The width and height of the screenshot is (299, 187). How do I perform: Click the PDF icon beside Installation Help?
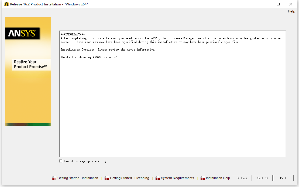click(203, 178)
